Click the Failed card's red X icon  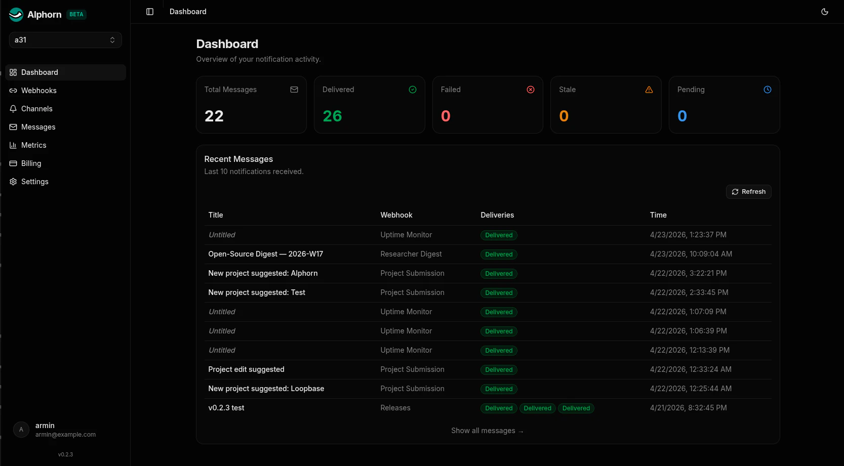coord(531,90)
